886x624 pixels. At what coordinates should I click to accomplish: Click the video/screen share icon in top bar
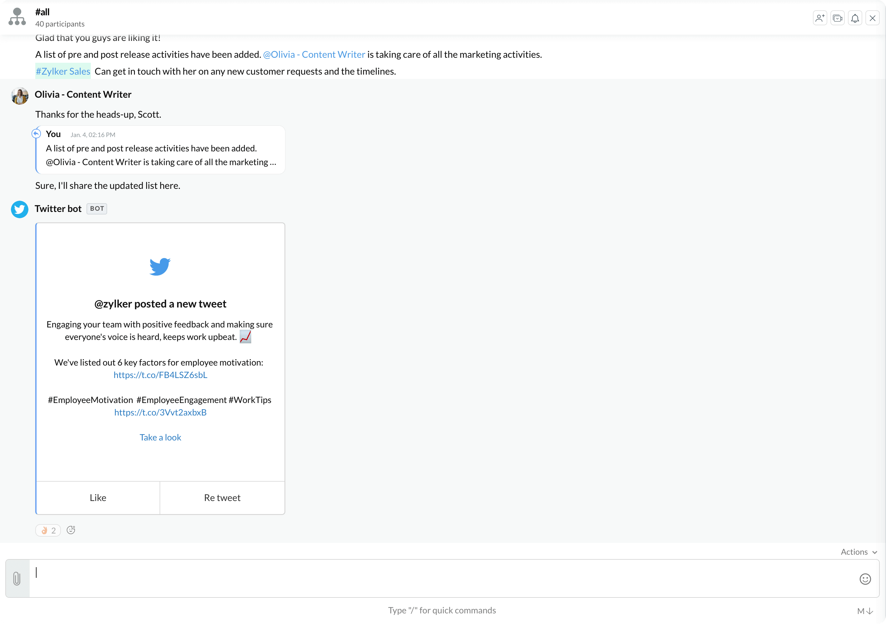click(x=837, y=18)
